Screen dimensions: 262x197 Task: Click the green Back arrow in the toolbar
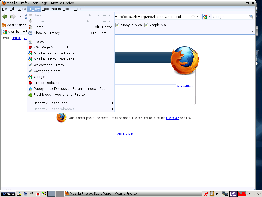pyautogui.click(x=5, y=17)
